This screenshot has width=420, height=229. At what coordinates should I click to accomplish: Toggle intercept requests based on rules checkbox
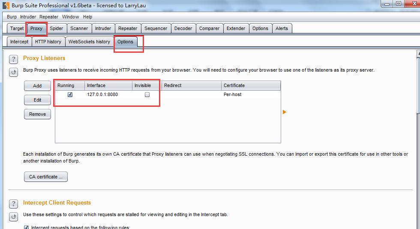click(26, 227)
